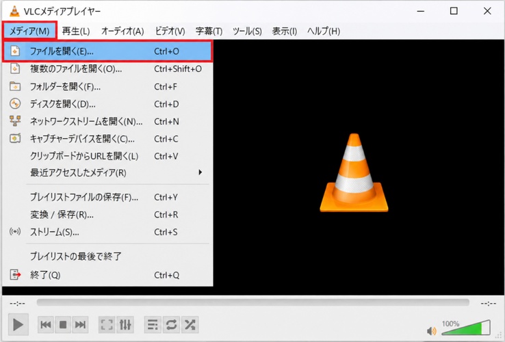Skip to previous media track
This screenshot has height=342, width=505.
[46, 325]
